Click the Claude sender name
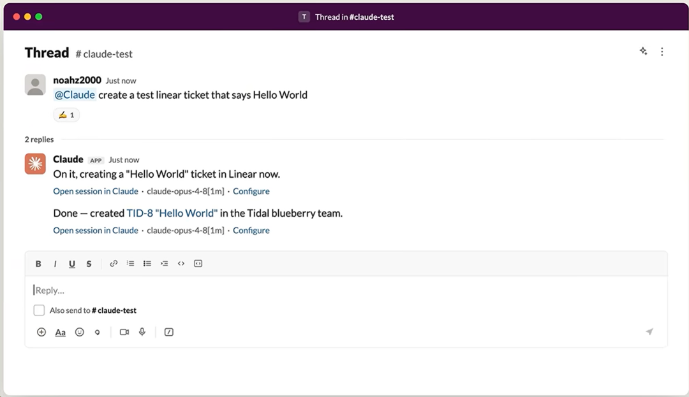The width and height of the screenshot is (689, 397). [x=68, y=159]
